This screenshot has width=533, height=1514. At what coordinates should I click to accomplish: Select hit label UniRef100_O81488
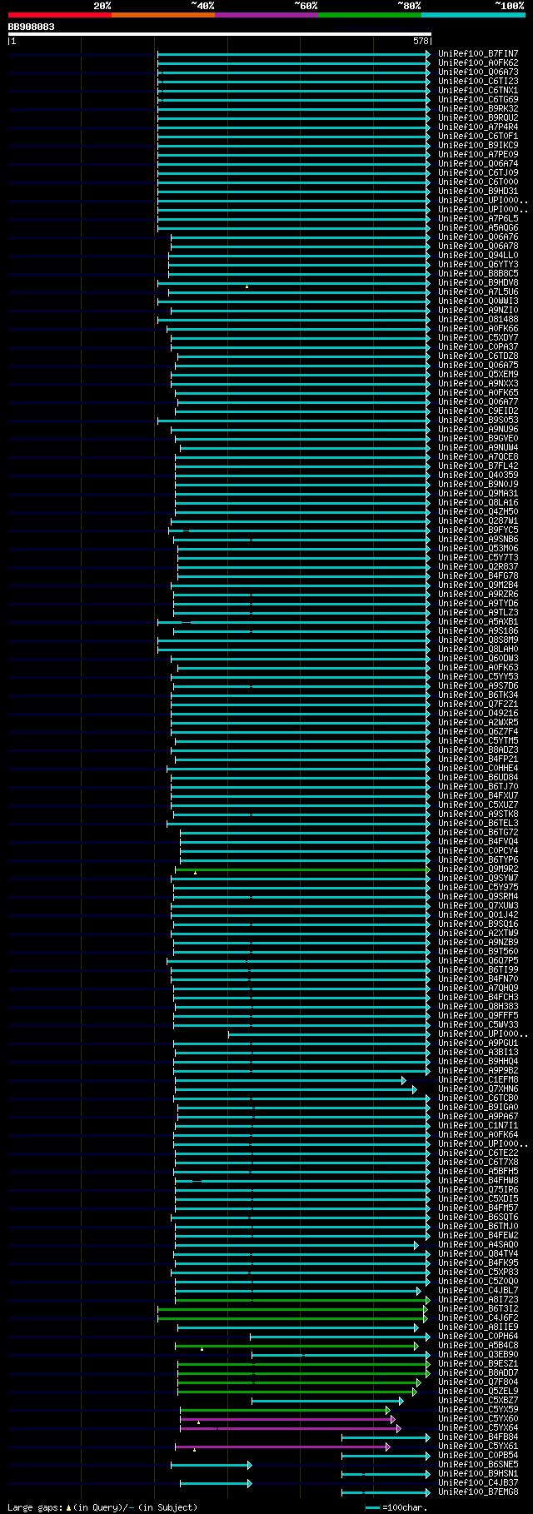tap(478, 320)
